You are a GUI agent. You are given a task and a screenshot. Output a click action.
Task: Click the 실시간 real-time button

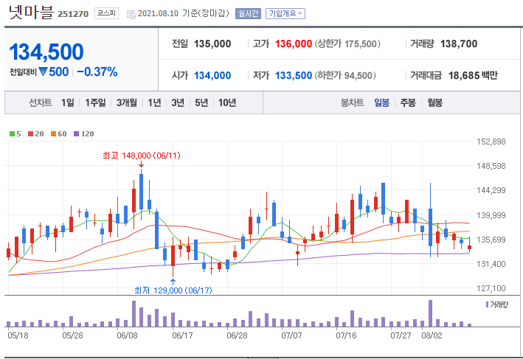coord(248,14)
